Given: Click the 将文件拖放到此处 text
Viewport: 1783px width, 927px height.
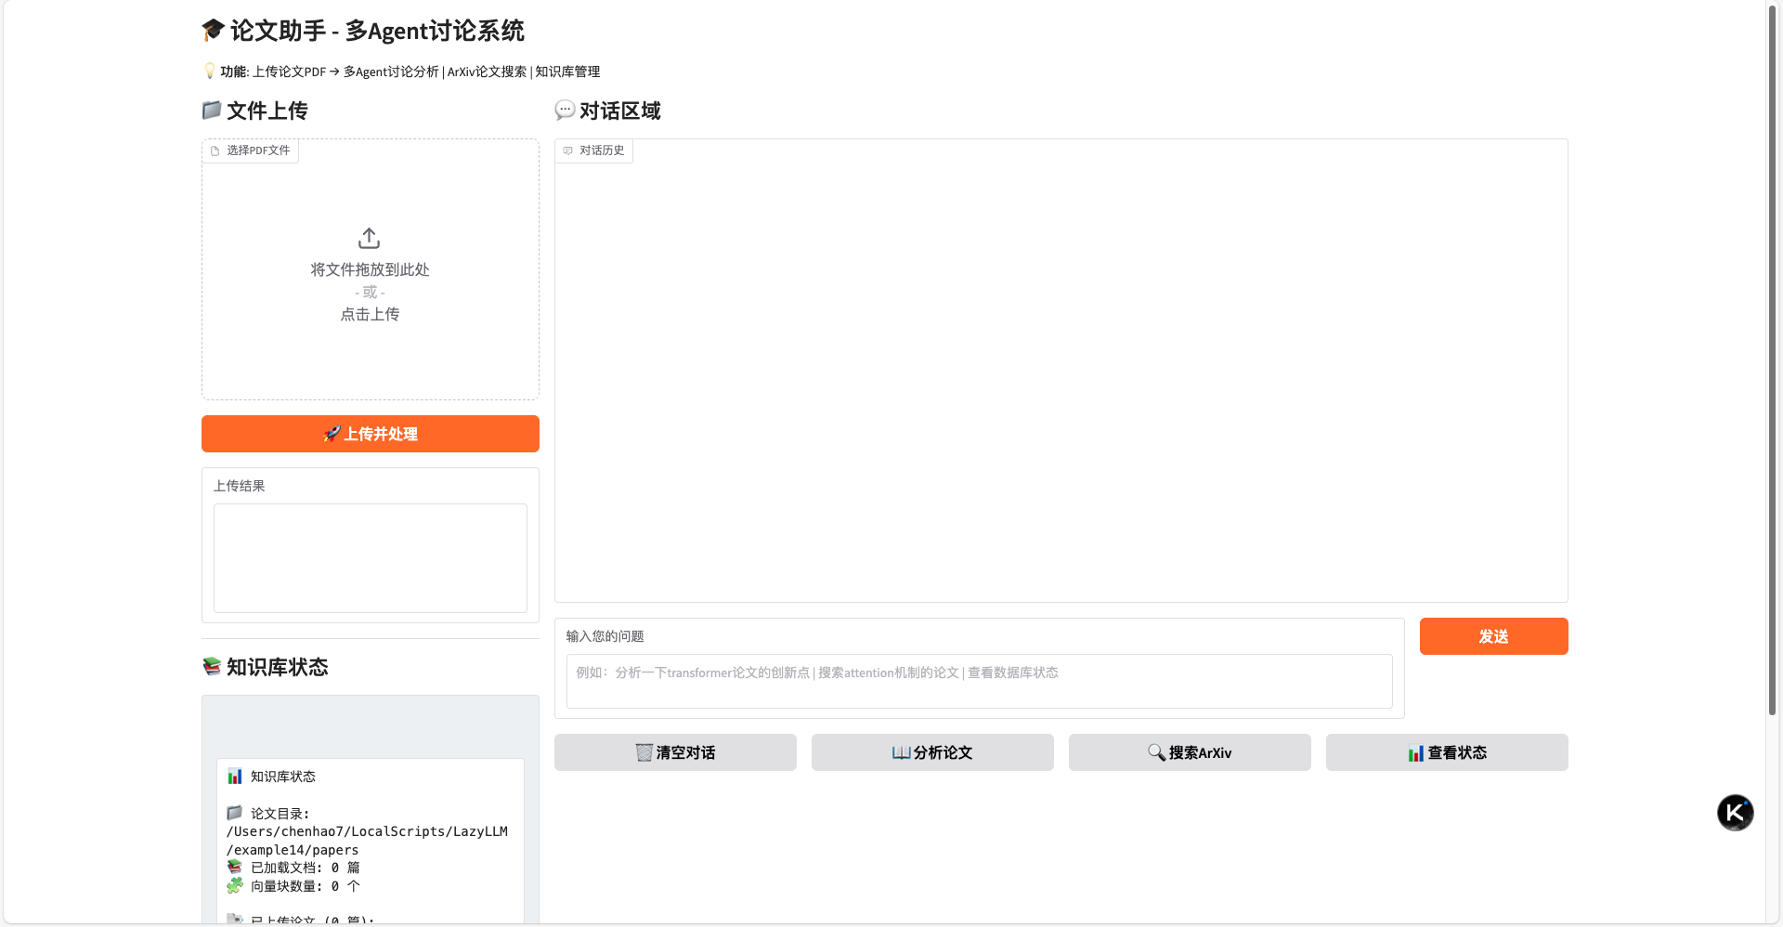Looking at the screenshot, I should click(x=370, y=269).
